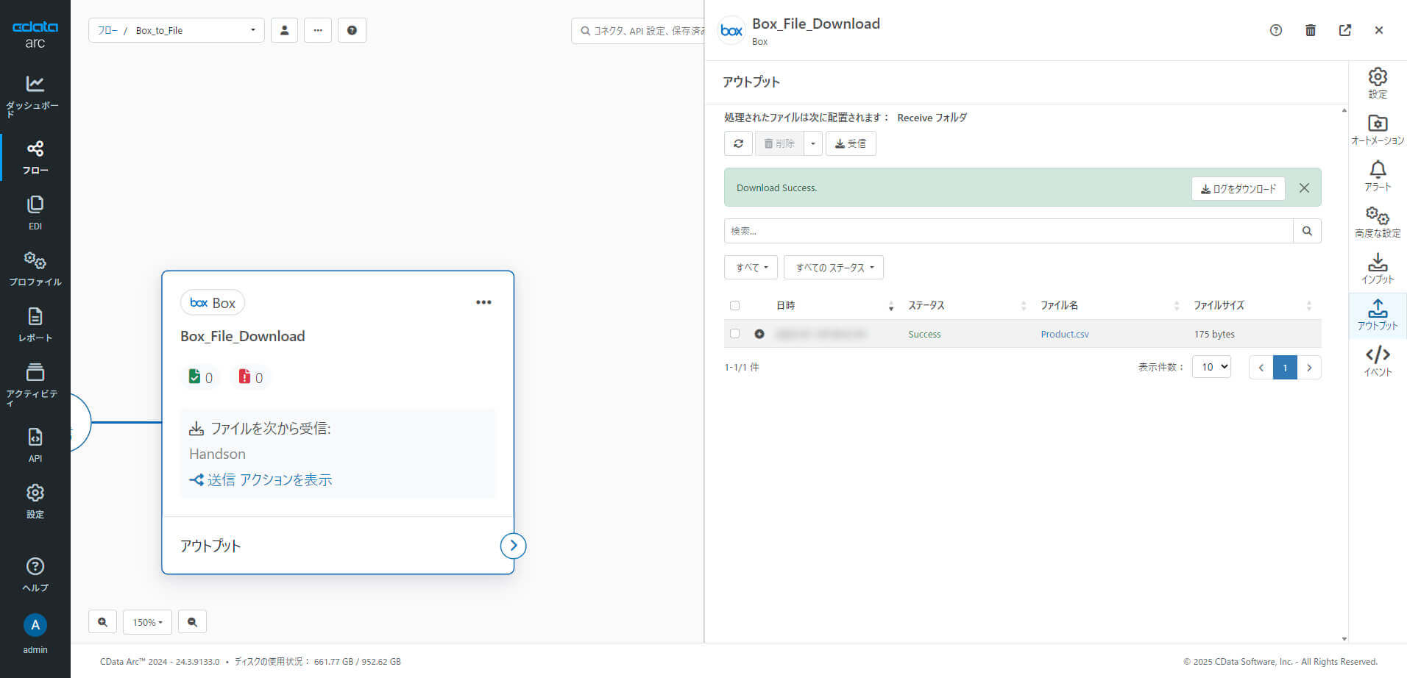Screen dimensions: 1407x678
Task: Expand the Product.csv row details
Action: [x=759, y=334]
